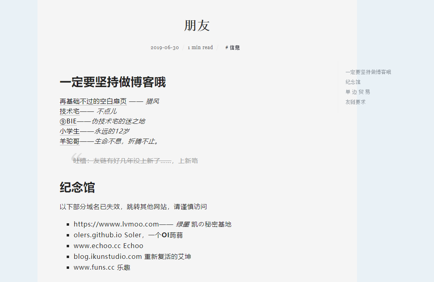434x282 pixels.
Task: Click the 2019-06-30 publish date
Action: pyautogui.click(x=165, y=48)
